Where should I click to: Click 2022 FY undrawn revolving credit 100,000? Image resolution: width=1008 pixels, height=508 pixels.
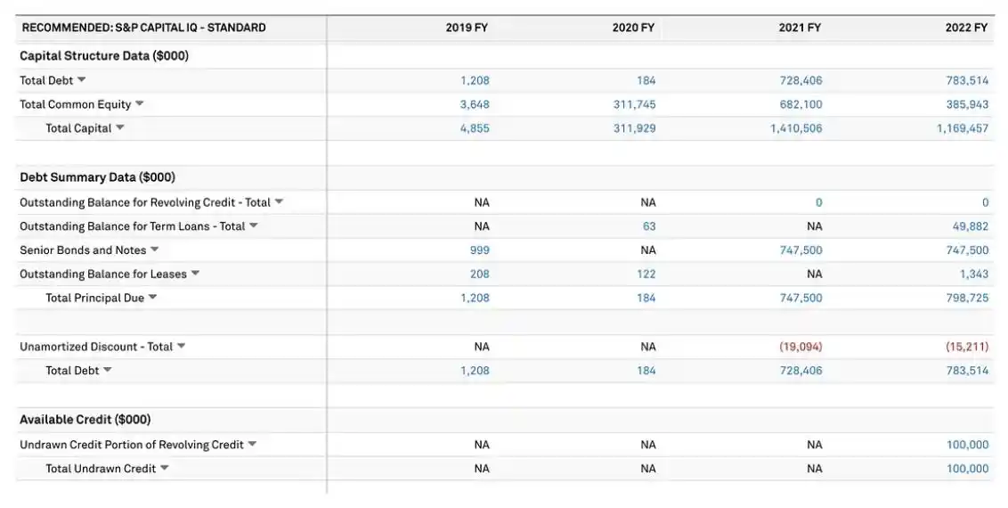967,445
